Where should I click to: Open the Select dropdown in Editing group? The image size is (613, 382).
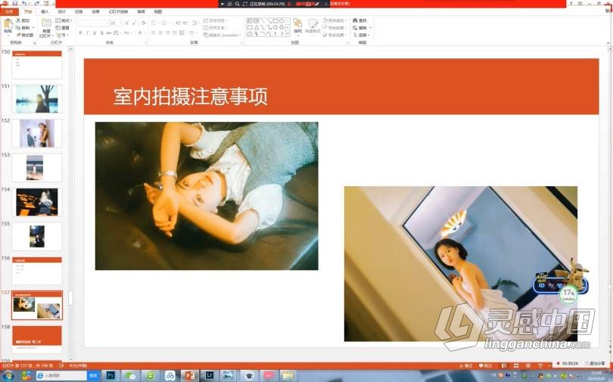pos(361,35)
